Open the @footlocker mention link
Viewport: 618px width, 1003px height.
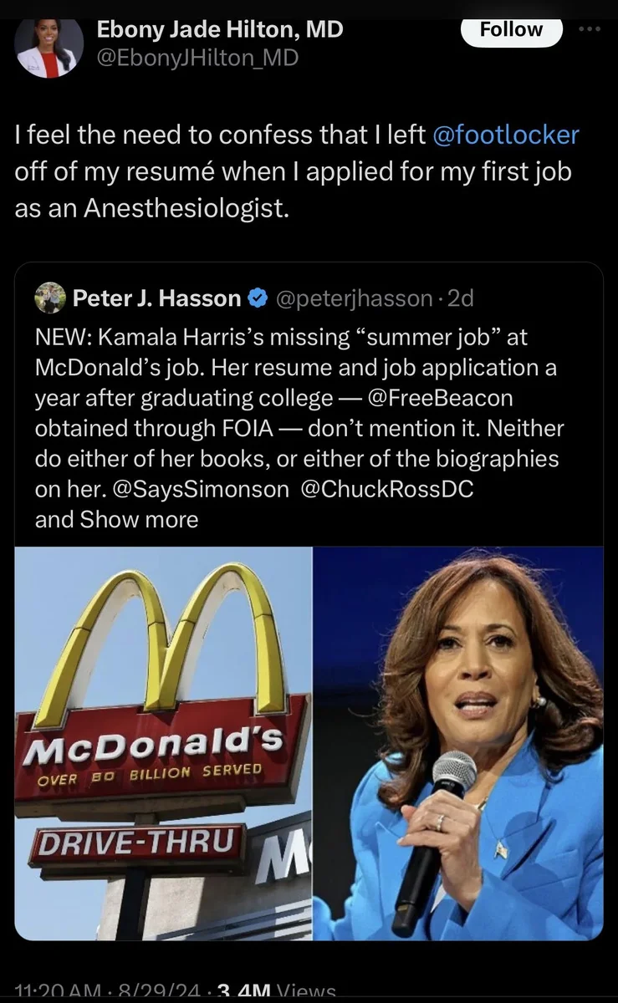(505, 135)
